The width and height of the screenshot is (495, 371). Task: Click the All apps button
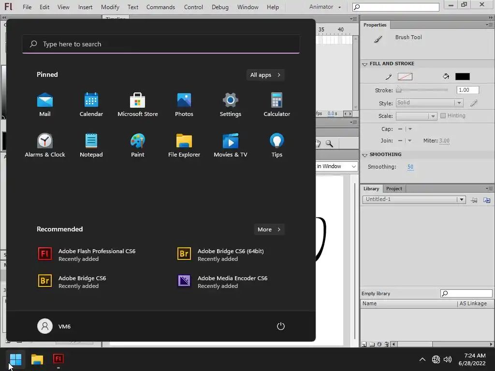(x=265, y=75)
